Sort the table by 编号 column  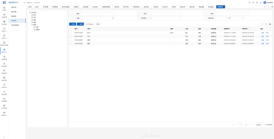[x=78, y=29]
